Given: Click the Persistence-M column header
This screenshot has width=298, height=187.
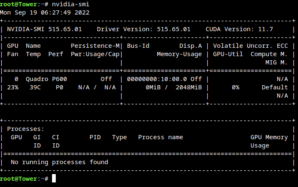Looking at the screenshot, I should tap(95, 46).
